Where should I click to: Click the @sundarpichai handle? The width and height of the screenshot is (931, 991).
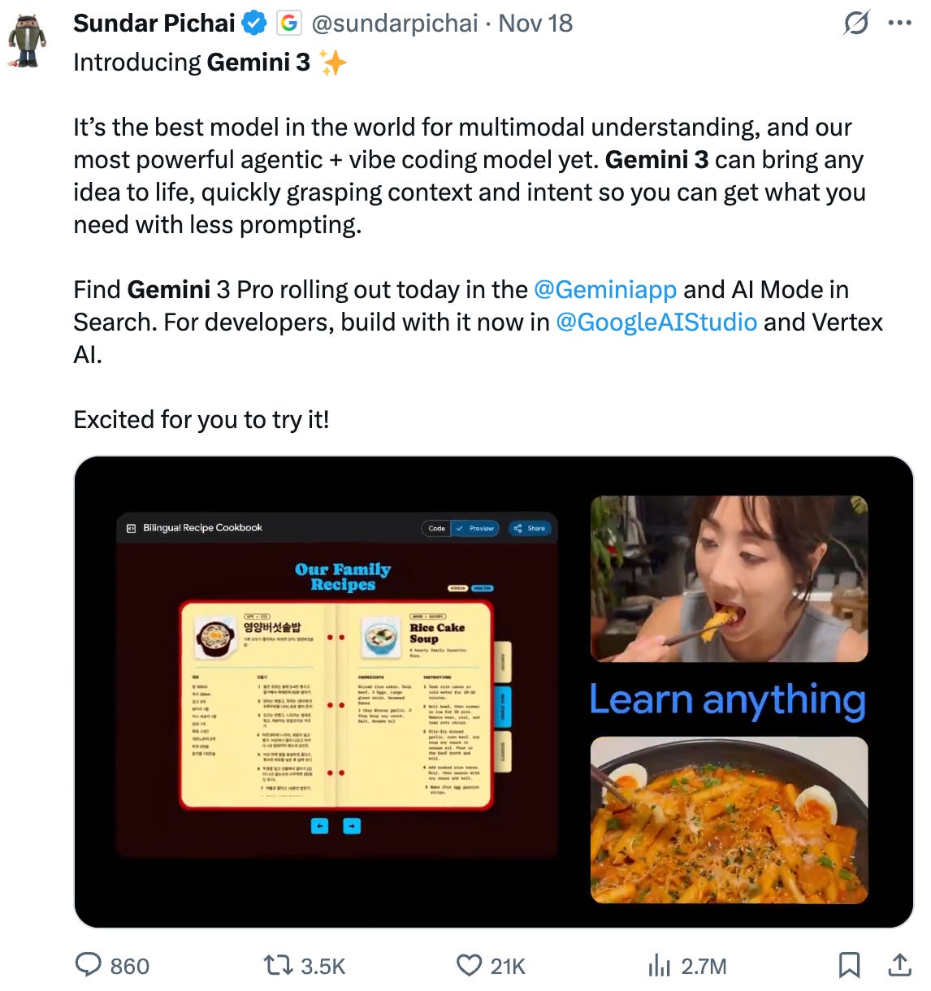pos(395,24)
